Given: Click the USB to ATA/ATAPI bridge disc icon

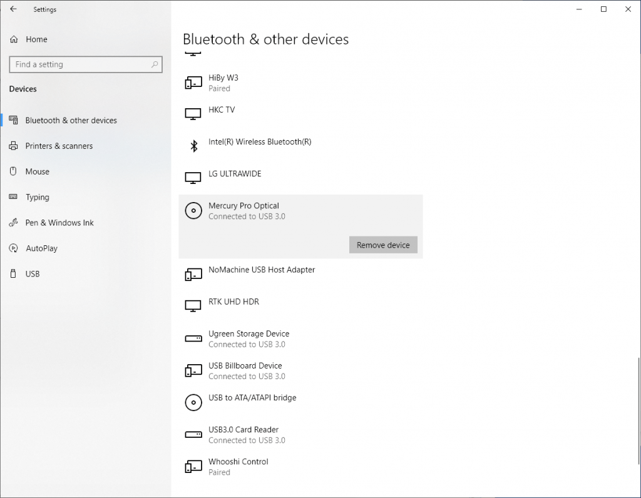Looking at the screenshot, I should 193,402.
